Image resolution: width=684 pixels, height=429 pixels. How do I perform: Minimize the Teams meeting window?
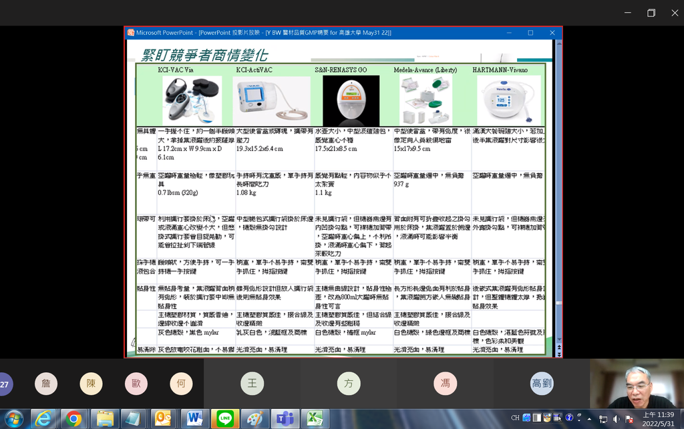(x=627, y=13)
